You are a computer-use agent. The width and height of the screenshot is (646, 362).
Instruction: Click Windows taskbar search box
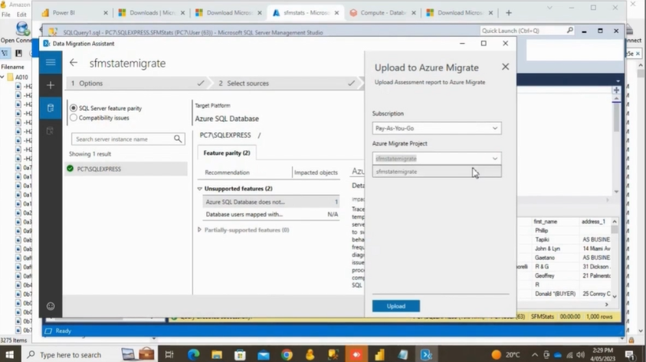tap(70, 354)
